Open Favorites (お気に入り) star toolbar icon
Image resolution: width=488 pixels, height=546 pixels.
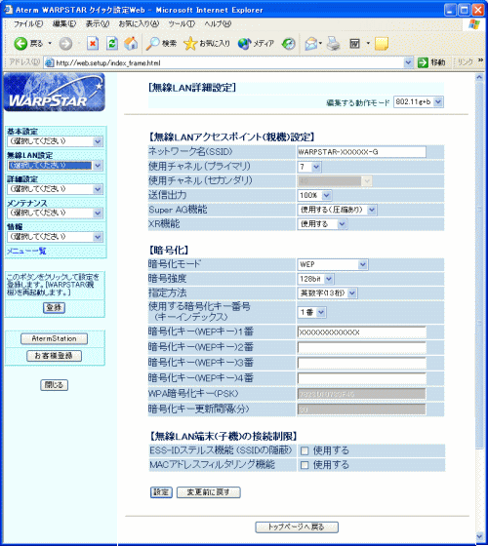[x=190, y=44]
